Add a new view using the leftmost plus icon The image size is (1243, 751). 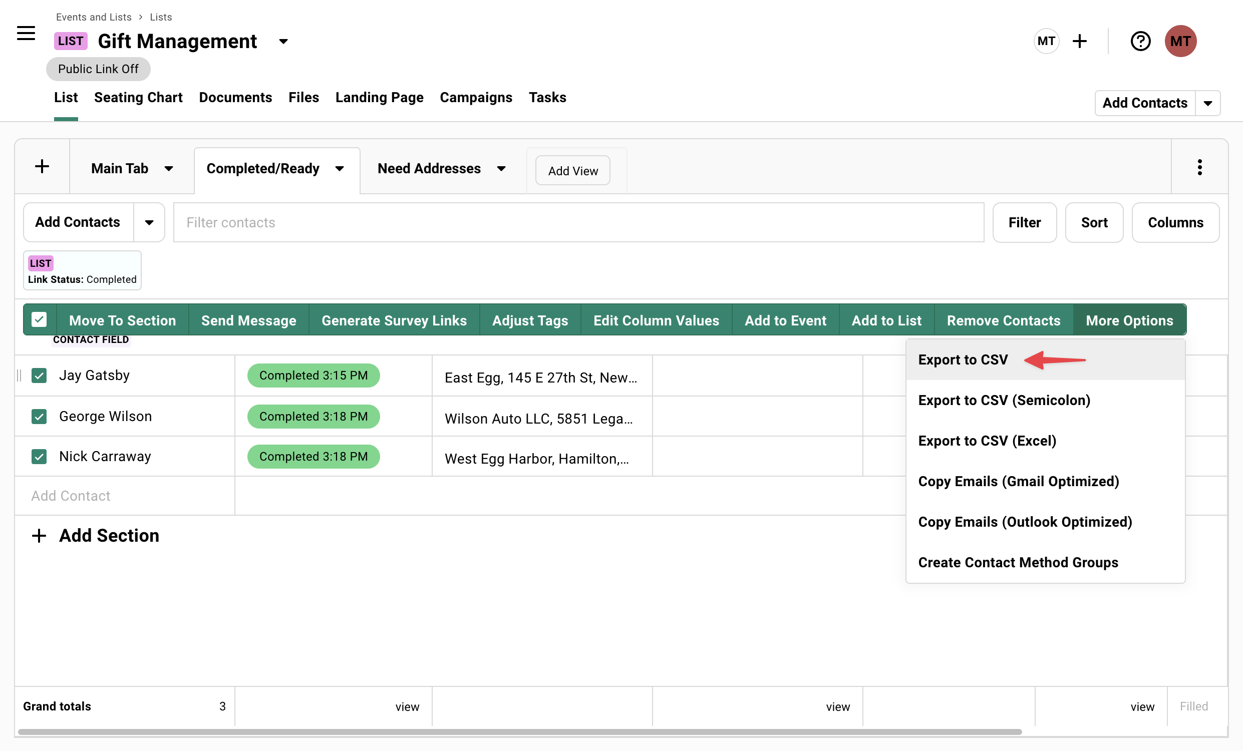43,166
